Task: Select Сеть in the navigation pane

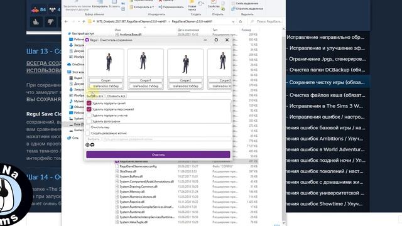Action: pos(73,138)
